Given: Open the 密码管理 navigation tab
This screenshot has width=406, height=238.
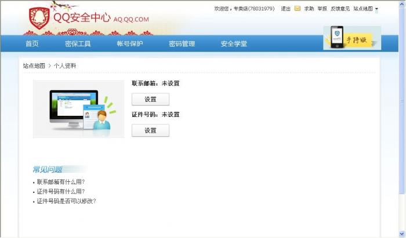Looking at the screenshot, I should click(x=182, y=43).
